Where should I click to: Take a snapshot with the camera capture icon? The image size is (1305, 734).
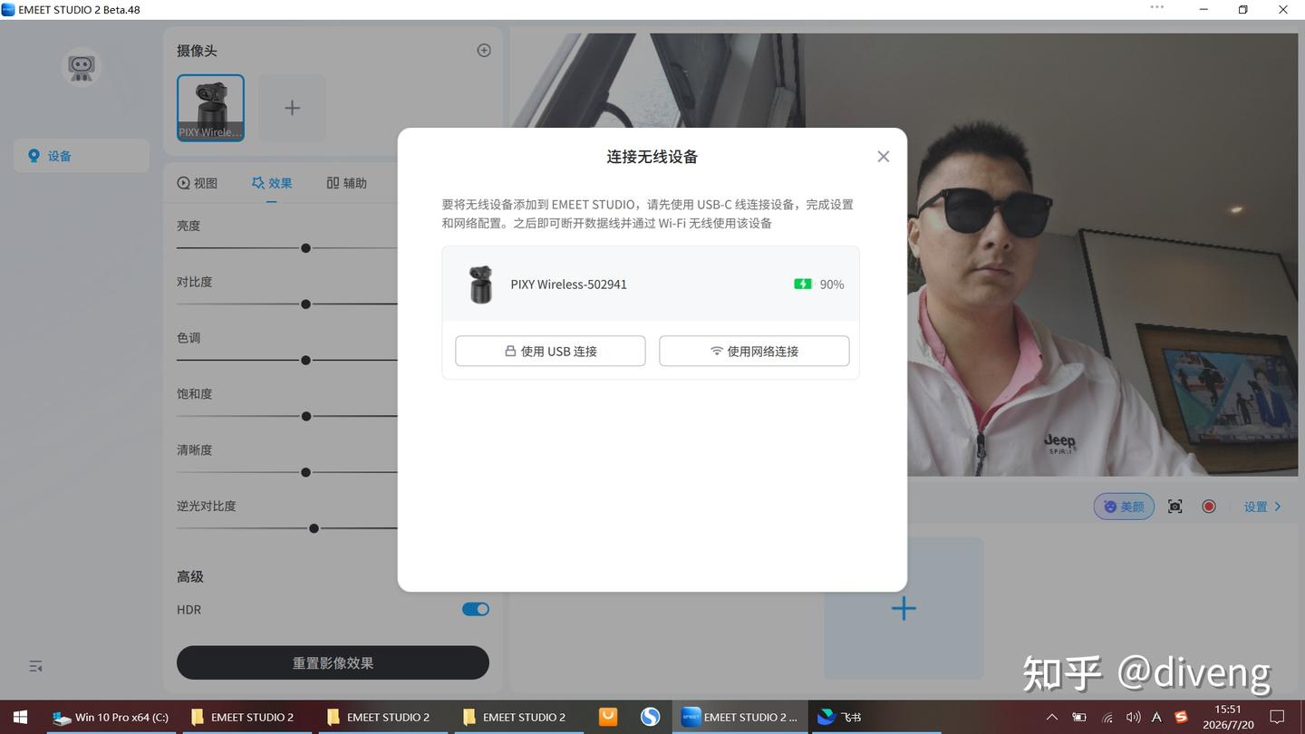tap(1175, 507)
